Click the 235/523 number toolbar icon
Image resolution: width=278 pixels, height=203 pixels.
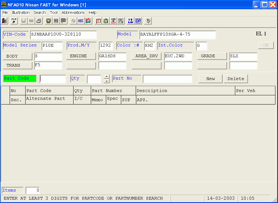[x=113, y=21]
